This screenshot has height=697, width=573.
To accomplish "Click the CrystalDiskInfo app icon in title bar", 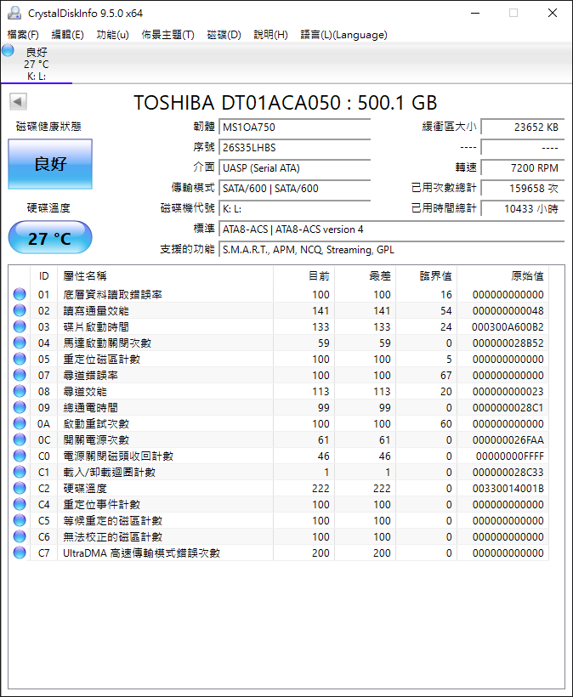I will coord(14,13).
